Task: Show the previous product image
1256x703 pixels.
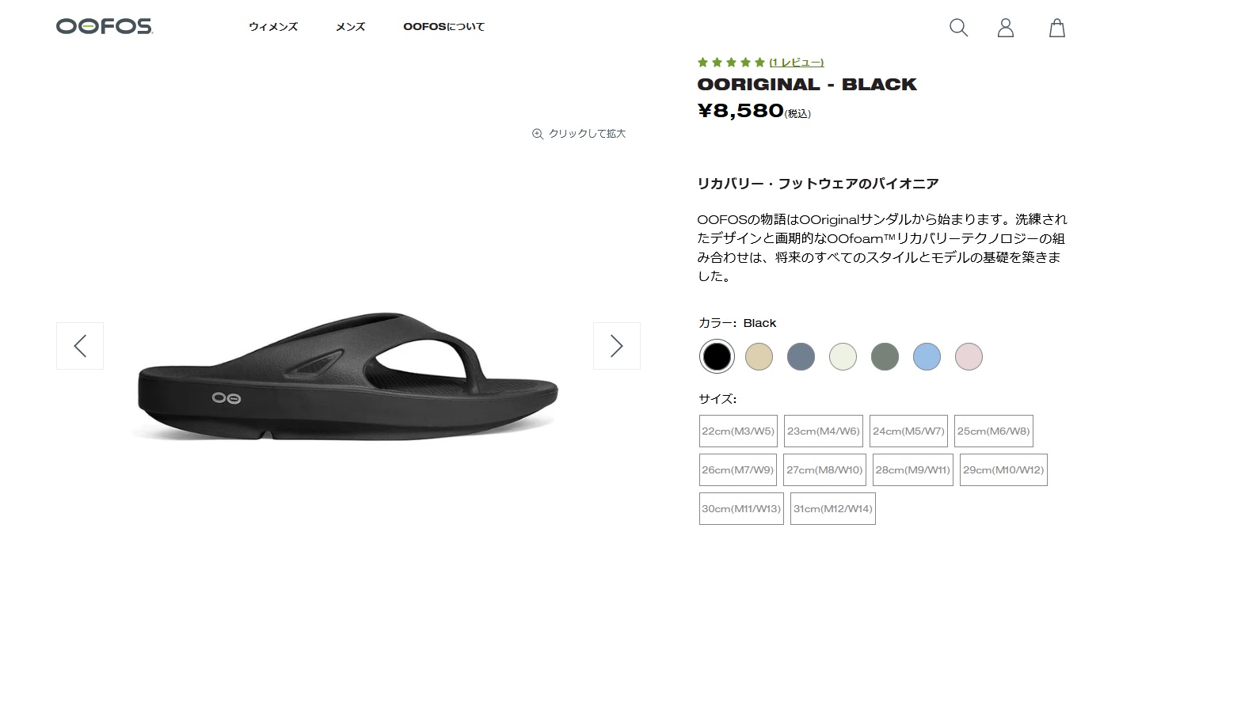Action: click(80, 346)
